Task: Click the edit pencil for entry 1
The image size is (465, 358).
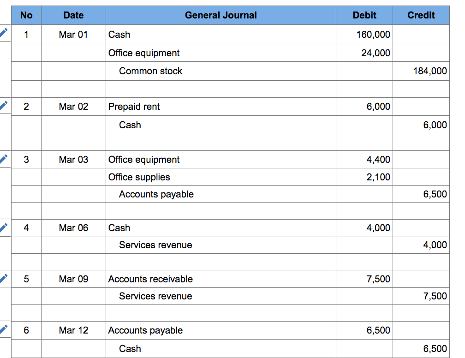Action: [x=3, y=33]
